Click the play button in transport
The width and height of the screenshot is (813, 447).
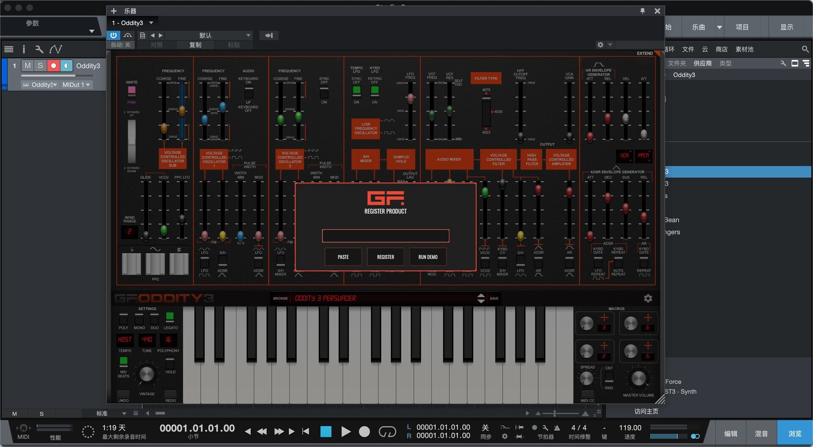(x=346, y=432)
